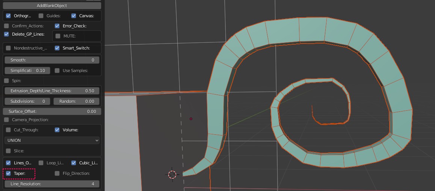Click the AddBlankObject button
Screen dimensions: 435x191
click(52, 6)
